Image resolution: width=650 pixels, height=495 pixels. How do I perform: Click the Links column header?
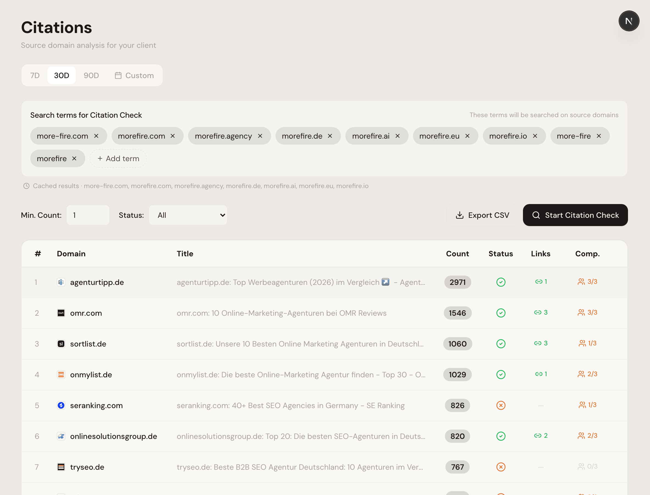[x=541, y=254]
